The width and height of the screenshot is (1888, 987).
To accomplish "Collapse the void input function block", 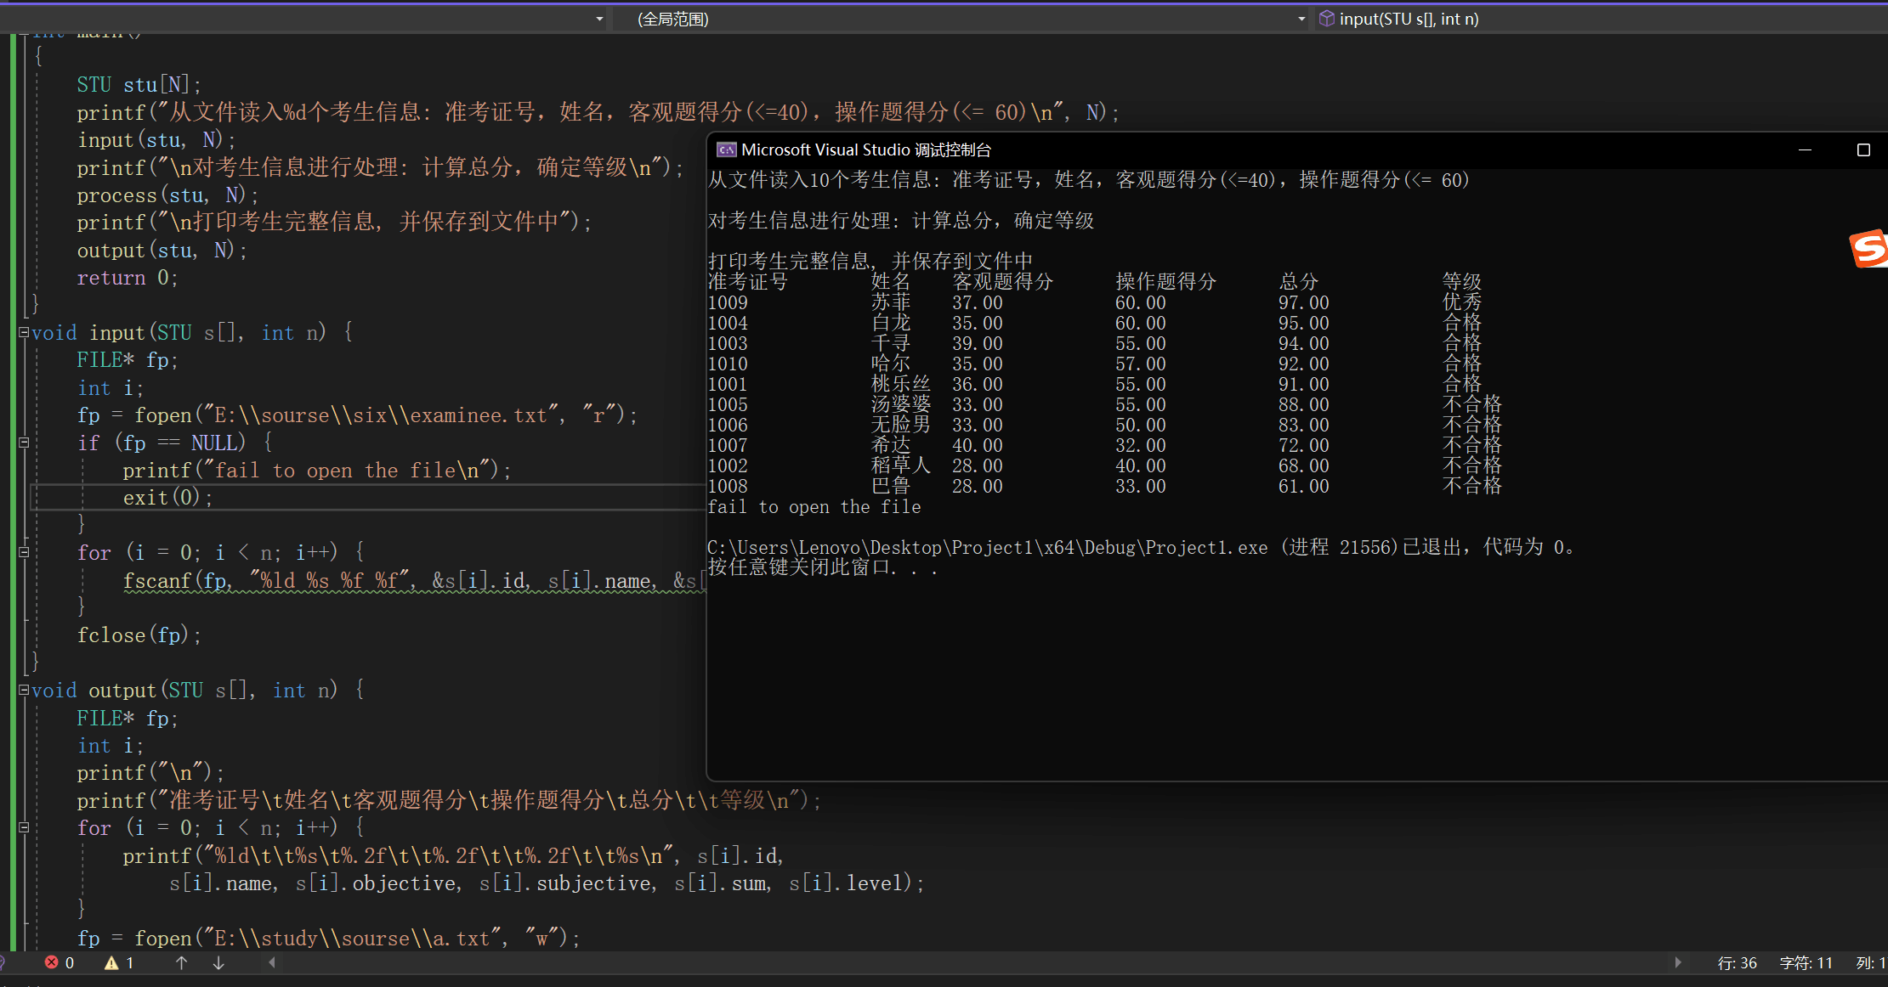I will [24, 332].
